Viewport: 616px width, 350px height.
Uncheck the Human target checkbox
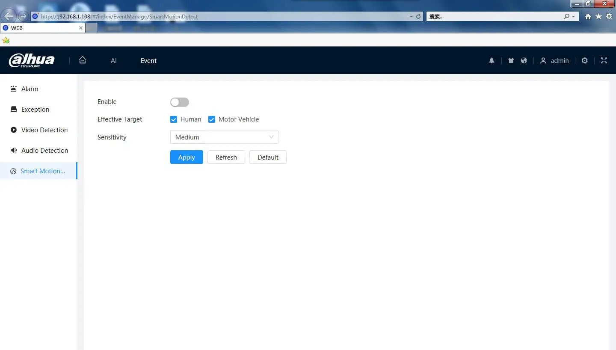pyautogui.click(x=174, y=119)
